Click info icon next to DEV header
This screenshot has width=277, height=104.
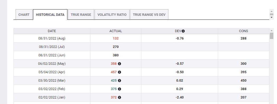[x=183, y=31]
